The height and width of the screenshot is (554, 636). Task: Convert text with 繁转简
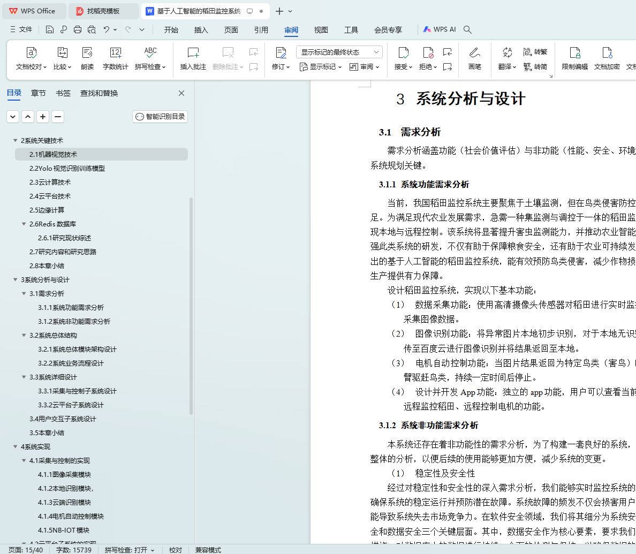(535, 66)
